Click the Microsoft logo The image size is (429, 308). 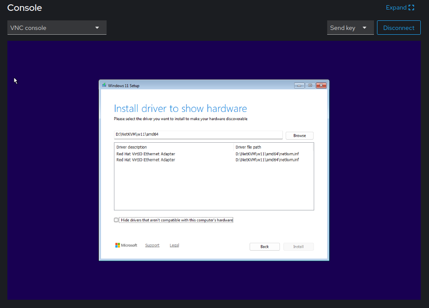[x=126, y=245]
